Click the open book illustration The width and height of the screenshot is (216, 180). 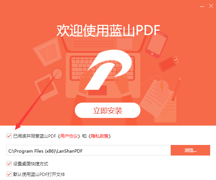(x=47, y=51)
